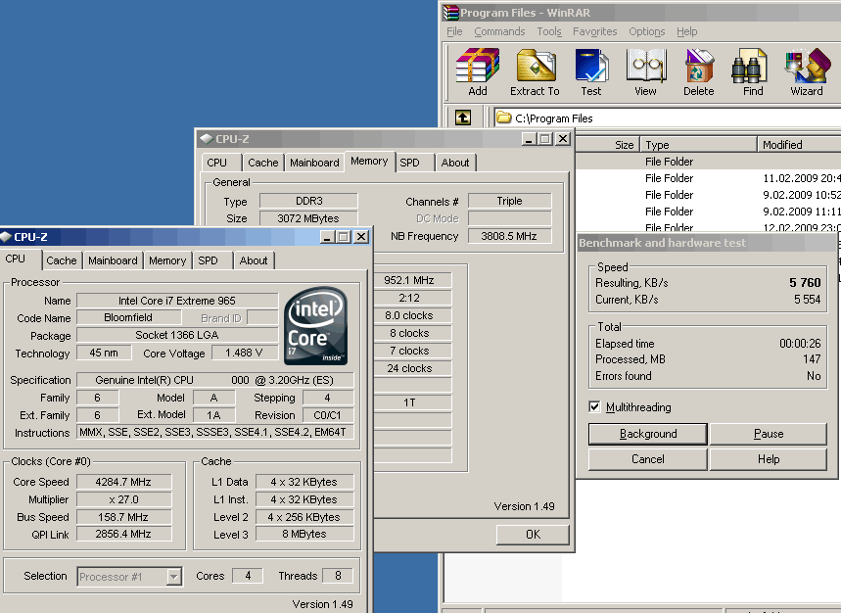Run the Test archive tool in WinRAR

(591, 72)
